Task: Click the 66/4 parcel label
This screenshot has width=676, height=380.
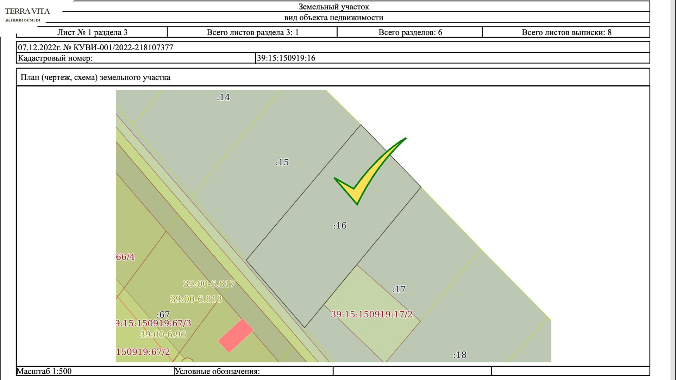Action: click(x=125, y=257)
